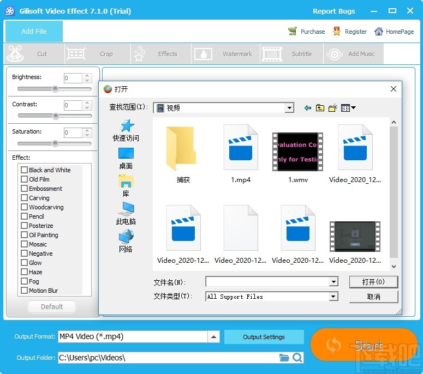Open output folder with magnifier icon
Image resolution: width=423 pixels, height=374 pixels.
297,358
